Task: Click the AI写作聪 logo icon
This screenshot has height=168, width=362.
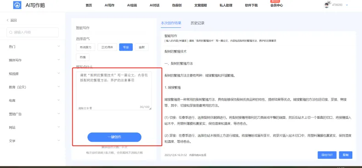Action: 17,5
